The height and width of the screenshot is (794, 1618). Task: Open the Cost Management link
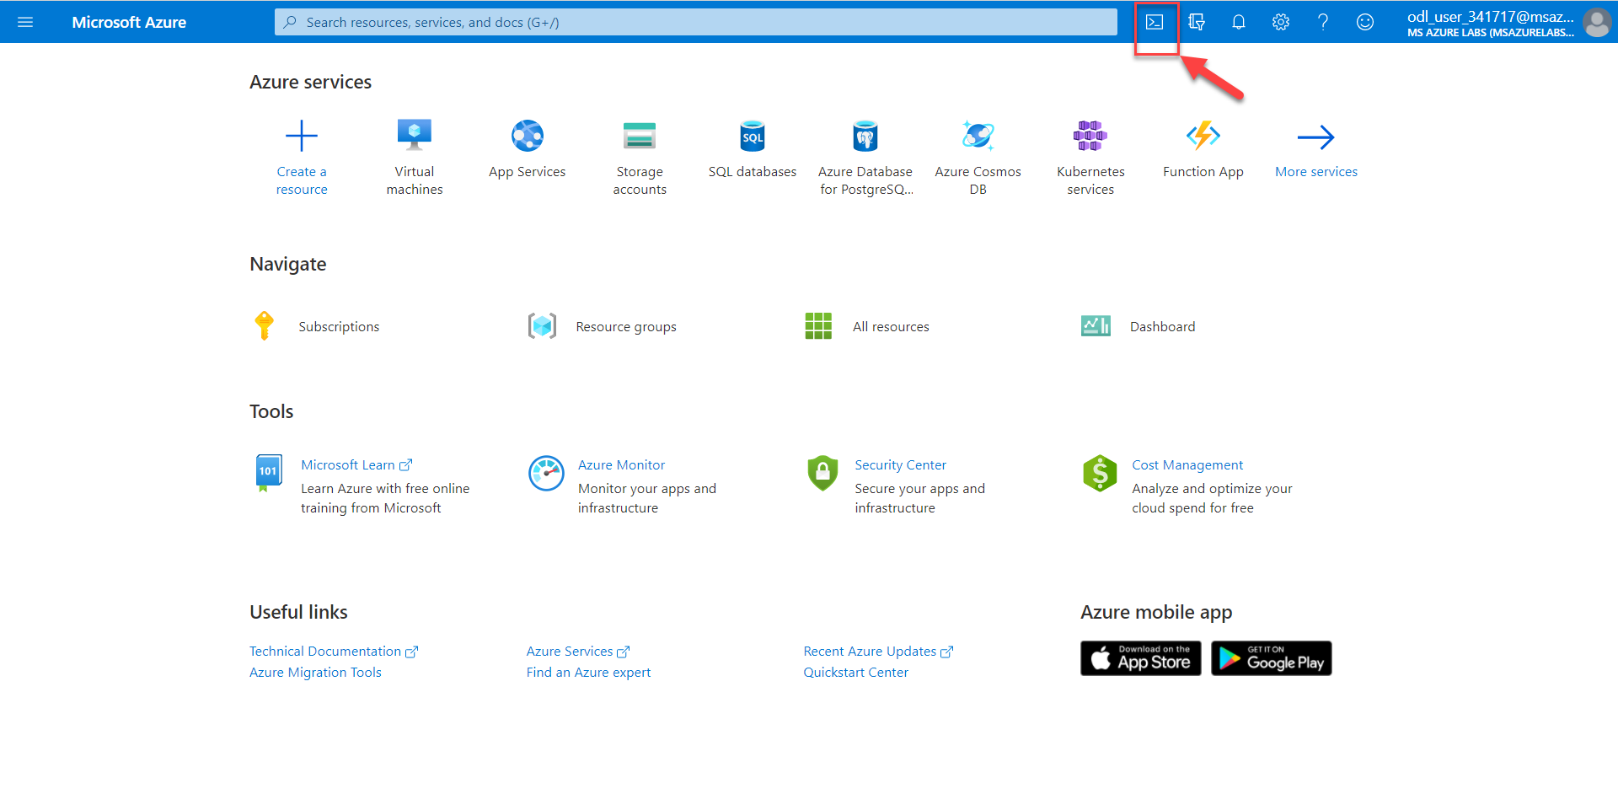(1187, 464)
